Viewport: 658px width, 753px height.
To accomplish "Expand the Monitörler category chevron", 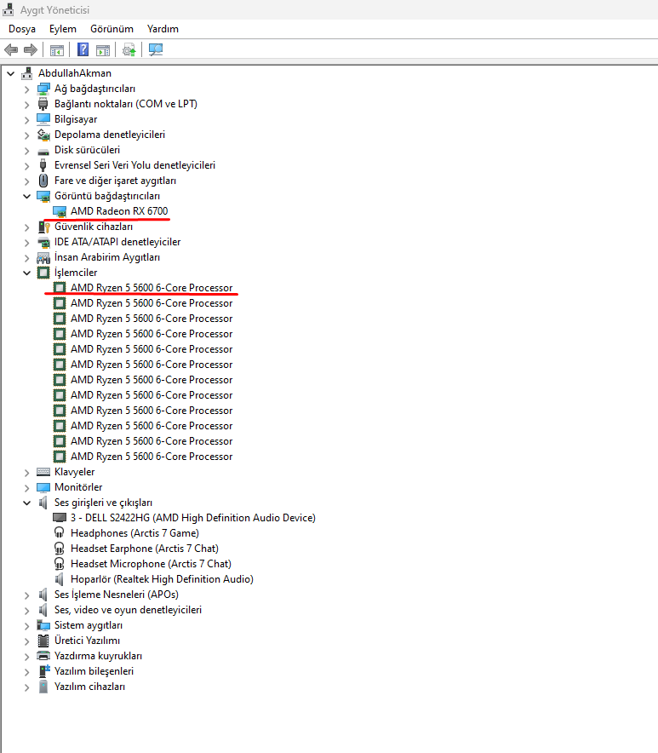I will coord(27,487).
